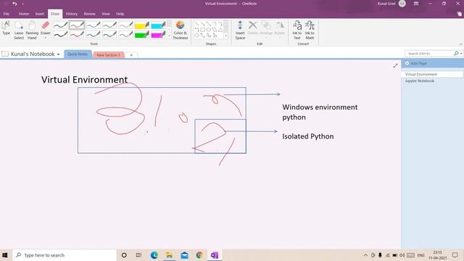Open Ribbon Display Options
Screen dimensions: 464x261
click(x=416, y=4)
